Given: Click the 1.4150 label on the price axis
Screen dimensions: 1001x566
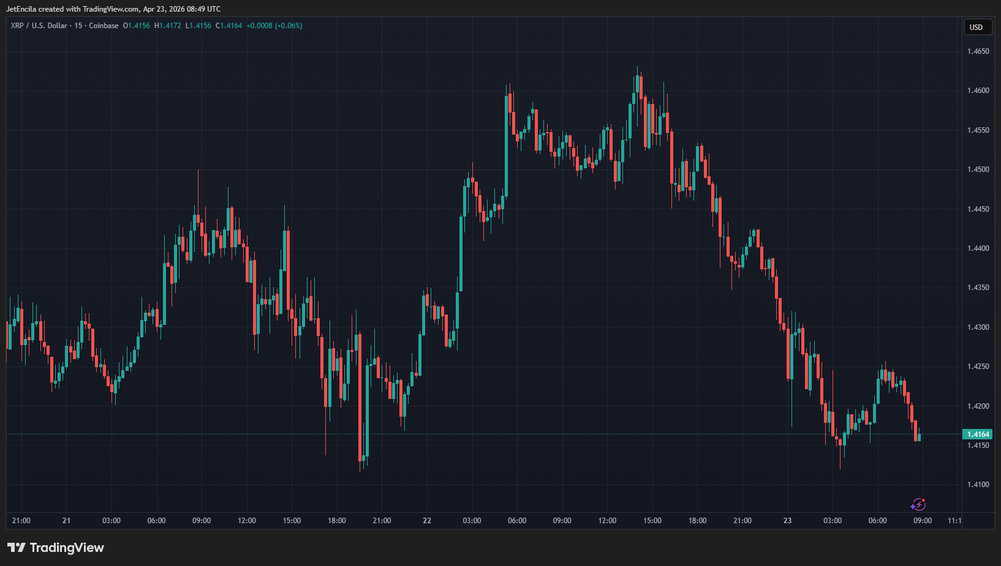Looking at the screenshot, I should (978, 445).
